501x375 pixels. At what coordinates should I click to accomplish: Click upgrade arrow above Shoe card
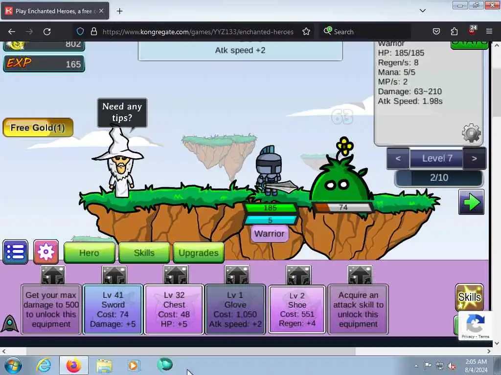coord(298,275)
